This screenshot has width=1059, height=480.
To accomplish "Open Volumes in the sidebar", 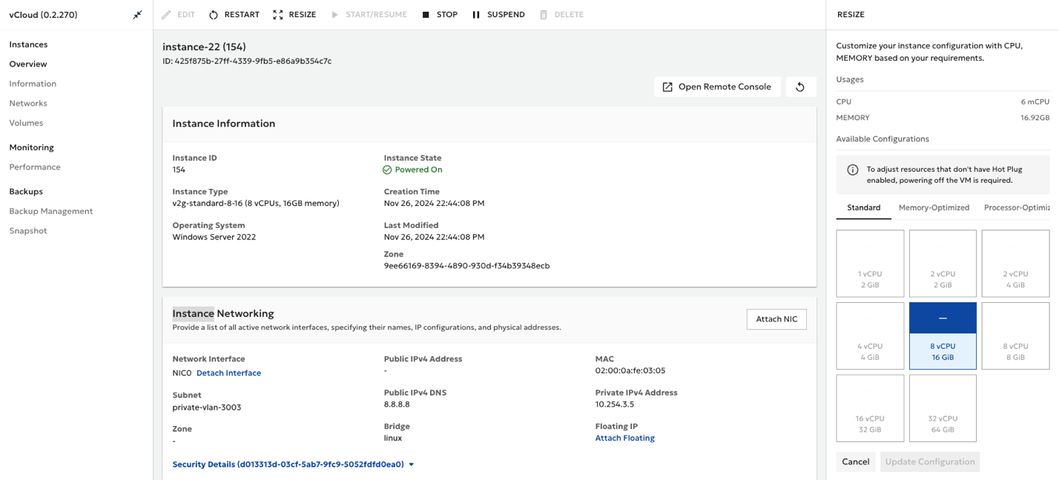I will click(x=26, y=123).
